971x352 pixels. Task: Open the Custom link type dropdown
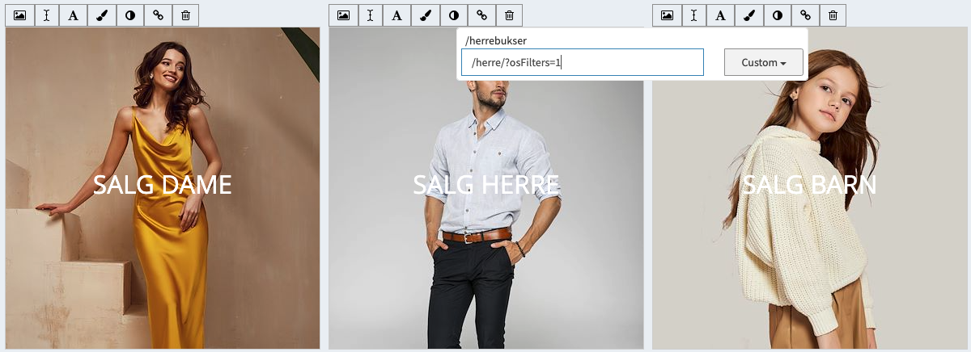763,62
